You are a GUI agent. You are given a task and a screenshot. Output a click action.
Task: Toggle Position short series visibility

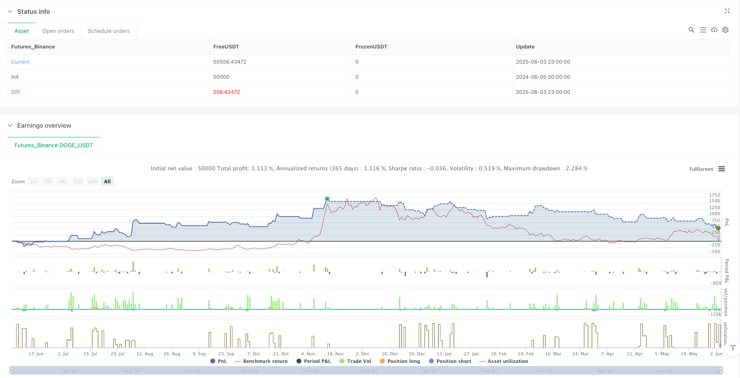(x=450, y=361)
